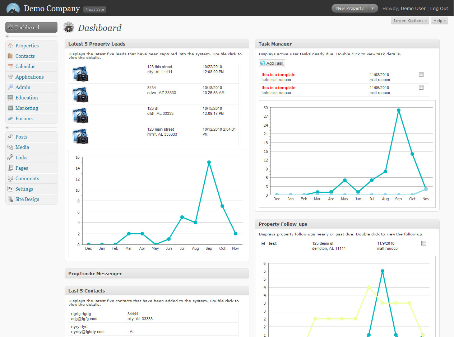Tick the 'test' follow-up checkbox
This screenshot has height=337, width=454.
tap(423, 243)
